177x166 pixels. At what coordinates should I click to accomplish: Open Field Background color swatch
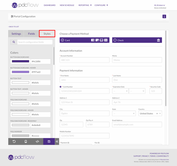20,104
